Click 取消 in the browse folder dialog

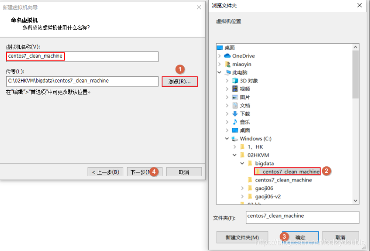pyautogui.click(x=340, y=237)
